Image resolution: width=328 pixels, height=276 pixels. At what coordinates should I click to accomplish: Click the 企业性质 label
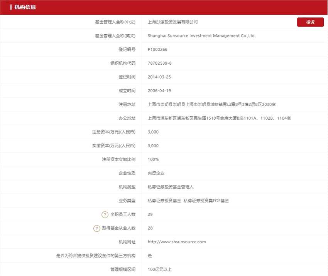click(127, 173)
